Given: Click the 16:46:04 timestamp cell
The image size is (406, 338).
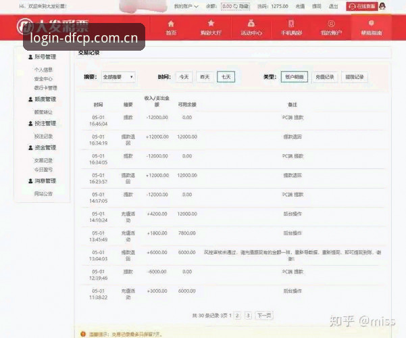Looking at the screenshot, I should pos(99,124).
